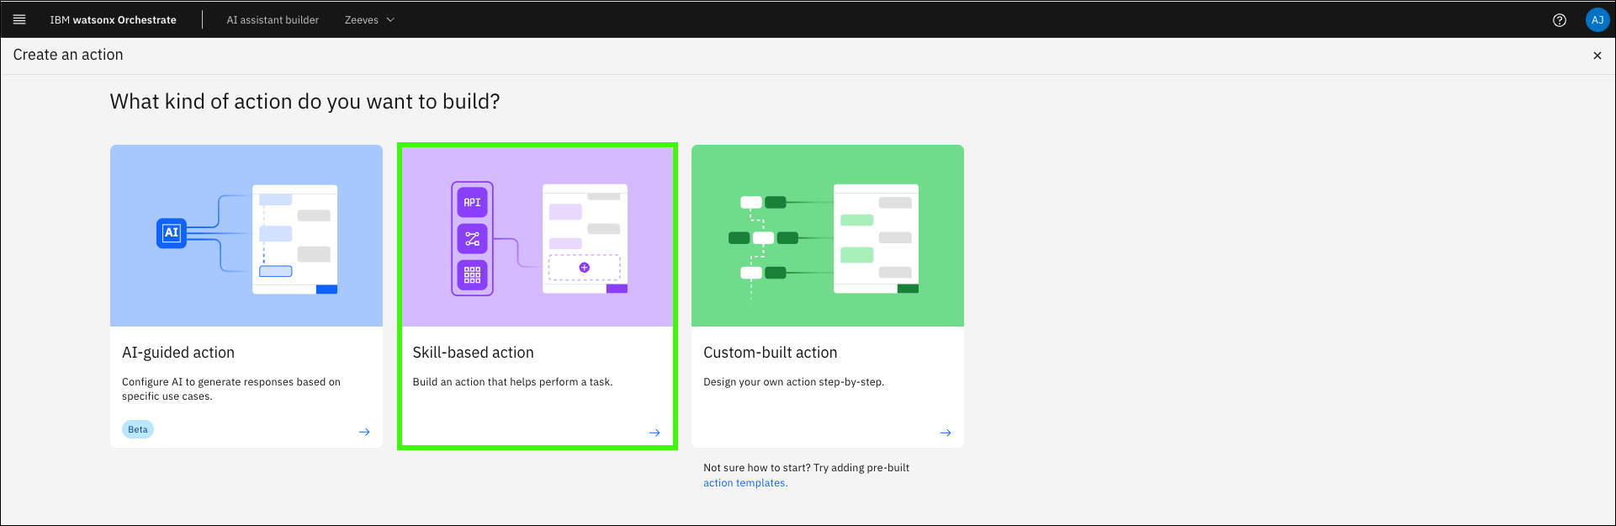The height and width of the screenshot is (526, 1616).
Task: Select the AI-guided action title
Action: pos(178,353)
